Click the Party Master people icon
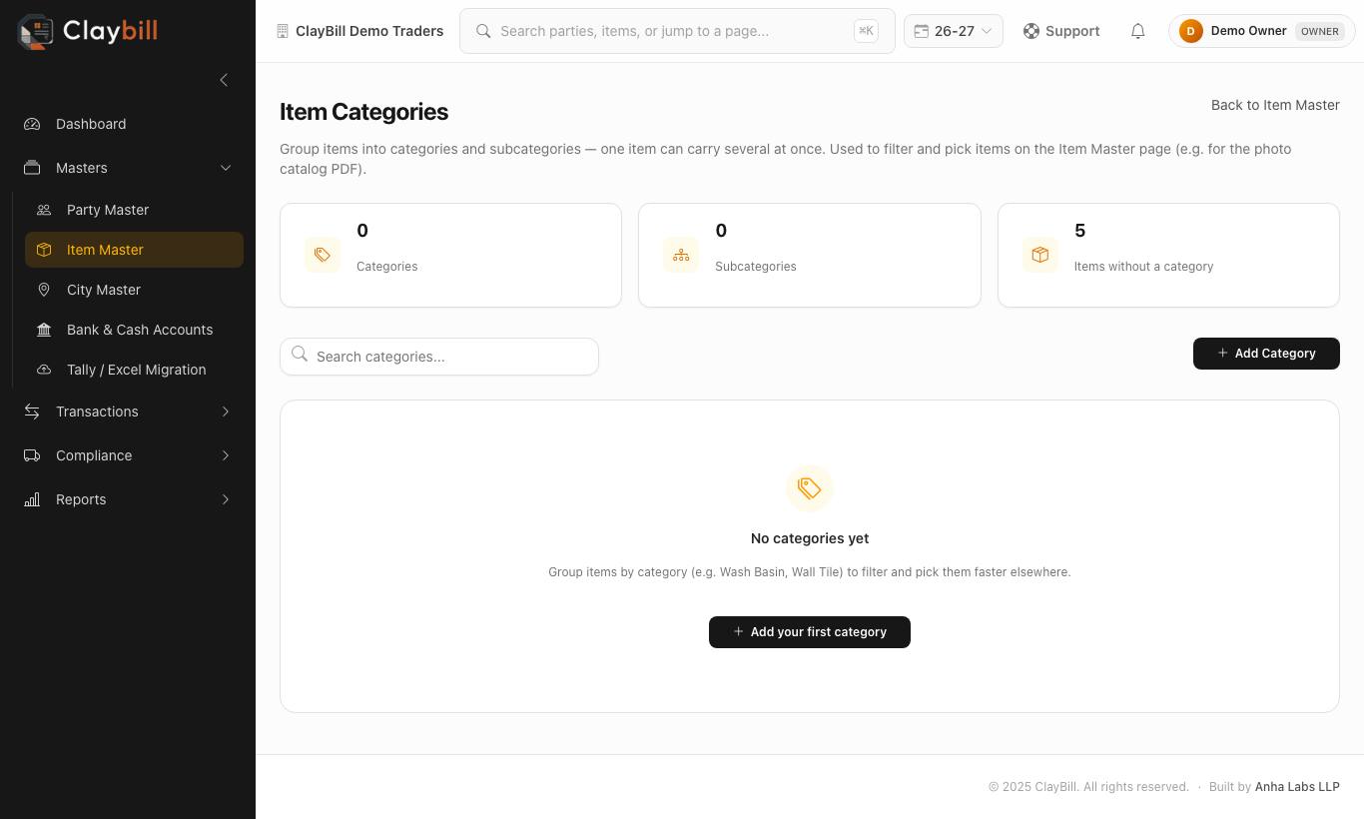Viewport: 1364px width, 819px height. tap(44, 210)
